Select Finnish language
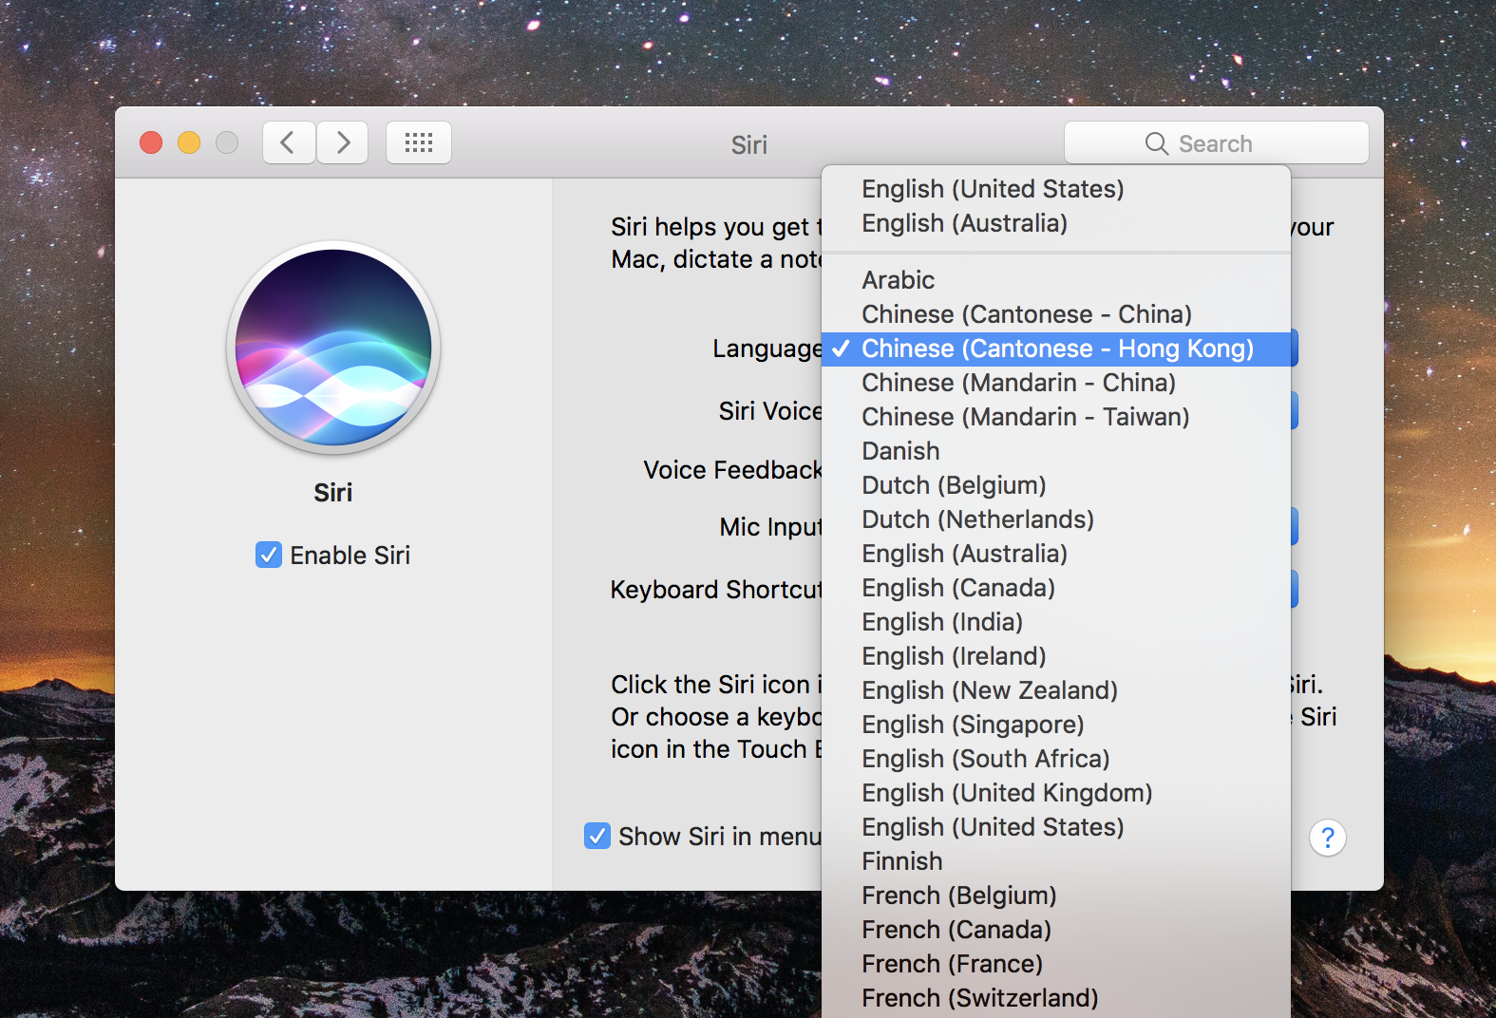 pos(1056,861)
